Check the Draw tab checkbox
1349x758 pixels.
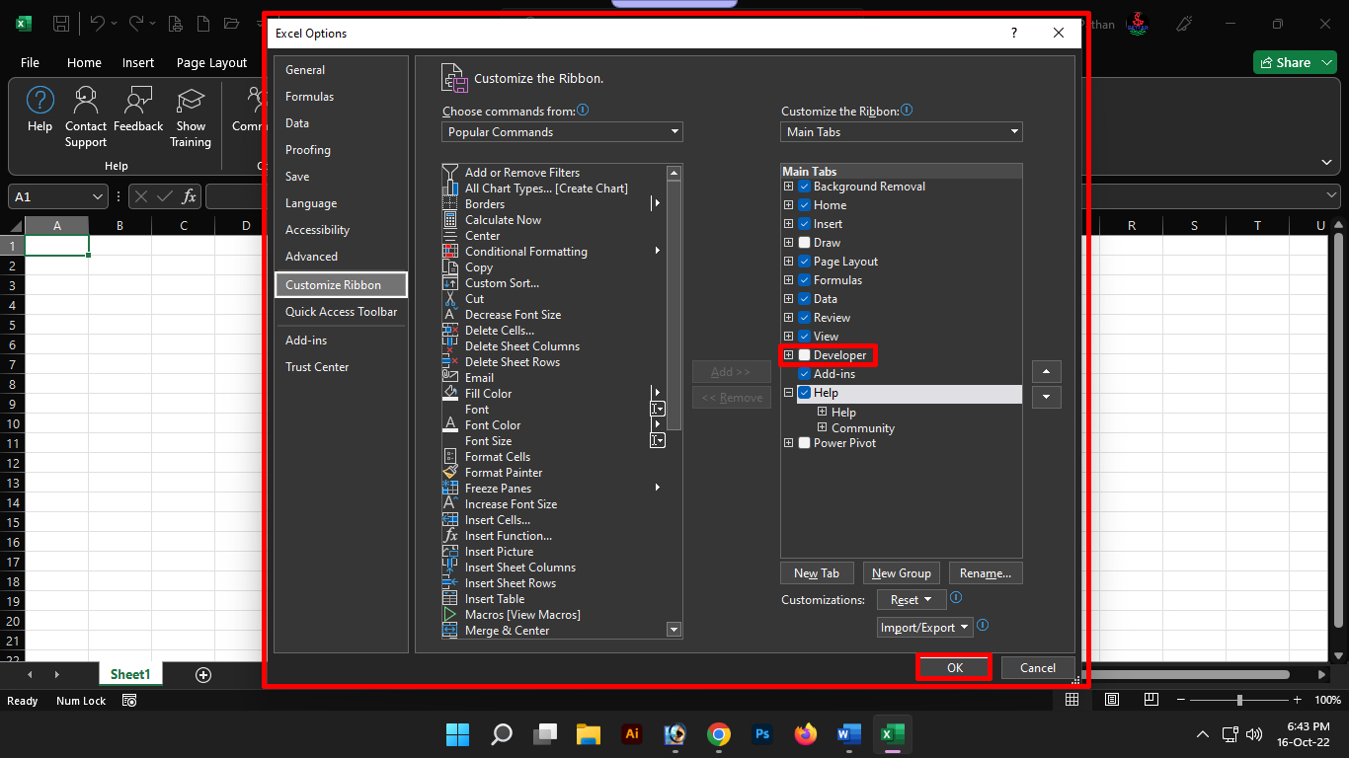pos(805,243)
